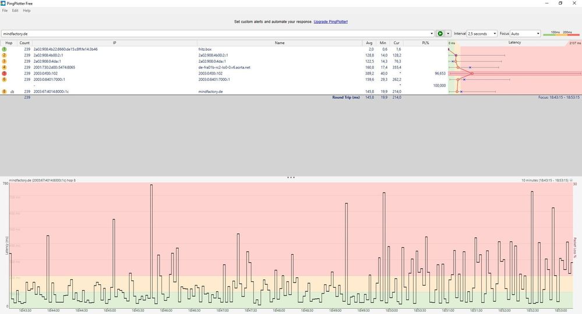
Task: Click the 18:52:30 time label on timeline axis
Action: pos(532,311)
